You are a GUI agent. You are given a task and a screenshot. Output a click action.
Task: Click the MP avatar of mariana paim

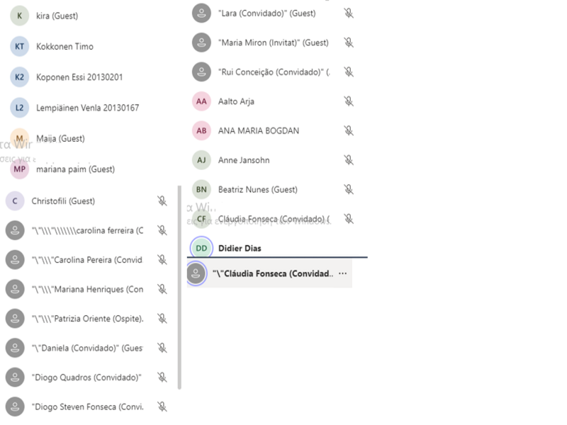[x=20, y=169]
